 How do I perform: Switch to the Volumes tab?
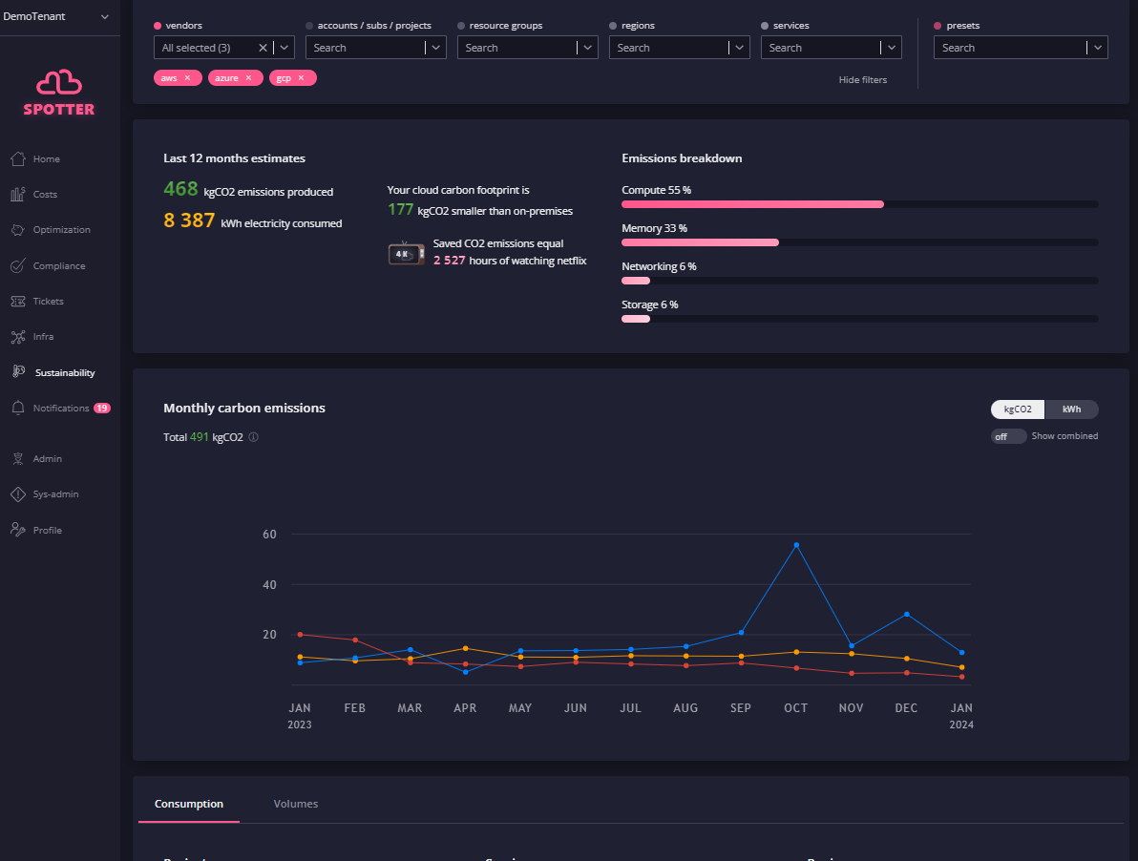point(295,804)
